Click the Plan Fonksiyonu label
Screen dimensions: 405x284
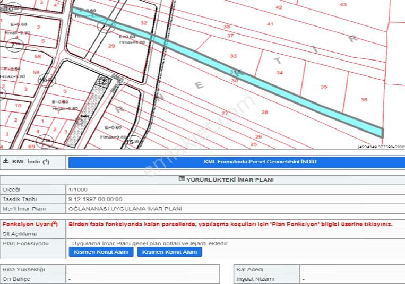click(x=25, y=244)
